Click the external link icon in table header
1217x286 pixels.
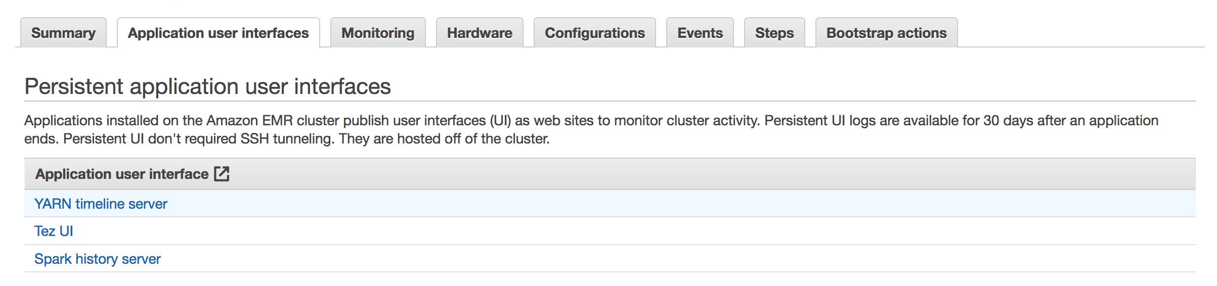[222, 174]
